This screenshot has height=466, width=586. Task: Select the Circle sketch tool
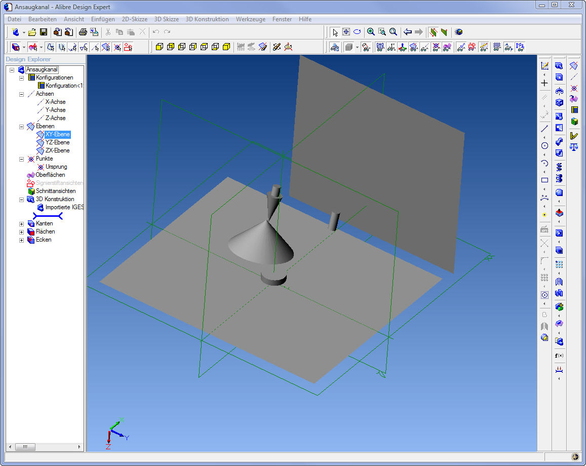[544, 146]
